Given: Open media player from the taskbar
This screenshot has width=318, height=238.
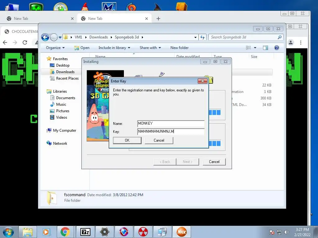Looking at the screenshot, I should click(x=46, y=232).
